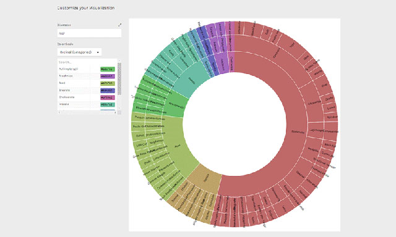This screenshot has width=396, height=237.
Task: Pick the olive color swatch for Aves
Action: click(x=108, y=83)
